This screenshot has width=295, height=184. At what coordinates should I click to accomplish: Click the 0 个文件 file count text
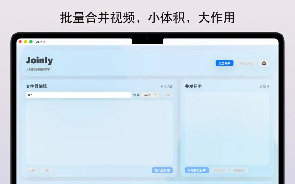[167, 86]
